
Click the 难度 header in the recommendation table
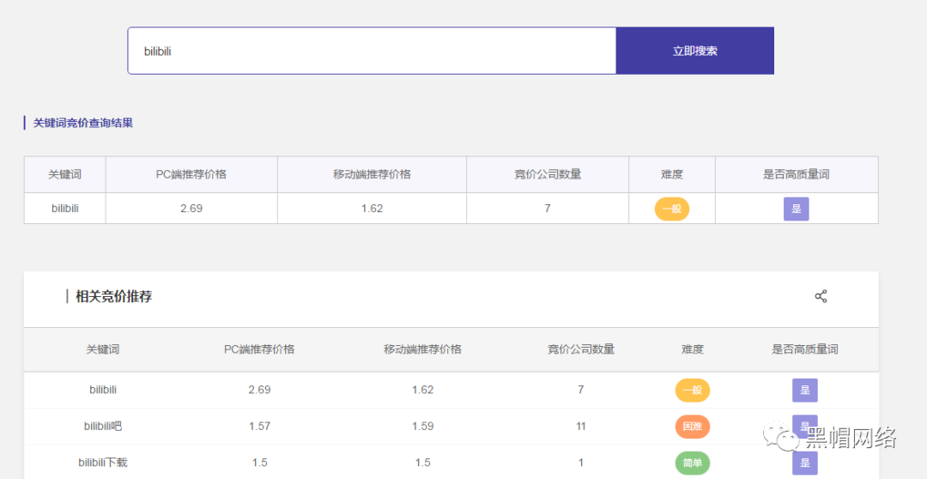(693, 349)
